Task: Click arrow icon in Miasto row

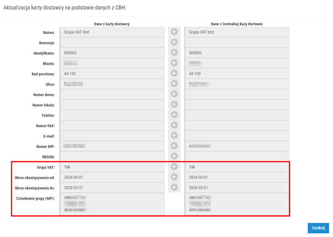Action: 174,63
